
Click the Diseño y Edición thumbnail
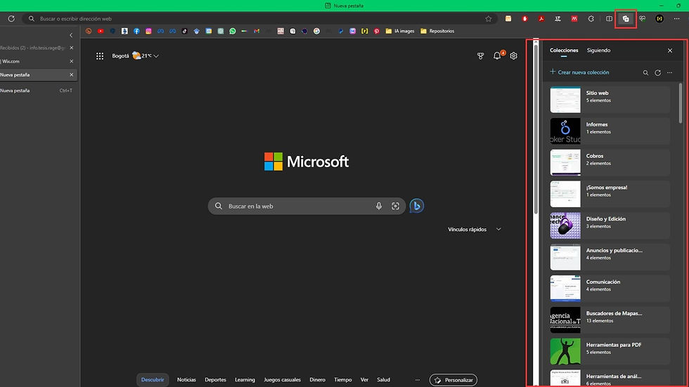coord(565,225)
